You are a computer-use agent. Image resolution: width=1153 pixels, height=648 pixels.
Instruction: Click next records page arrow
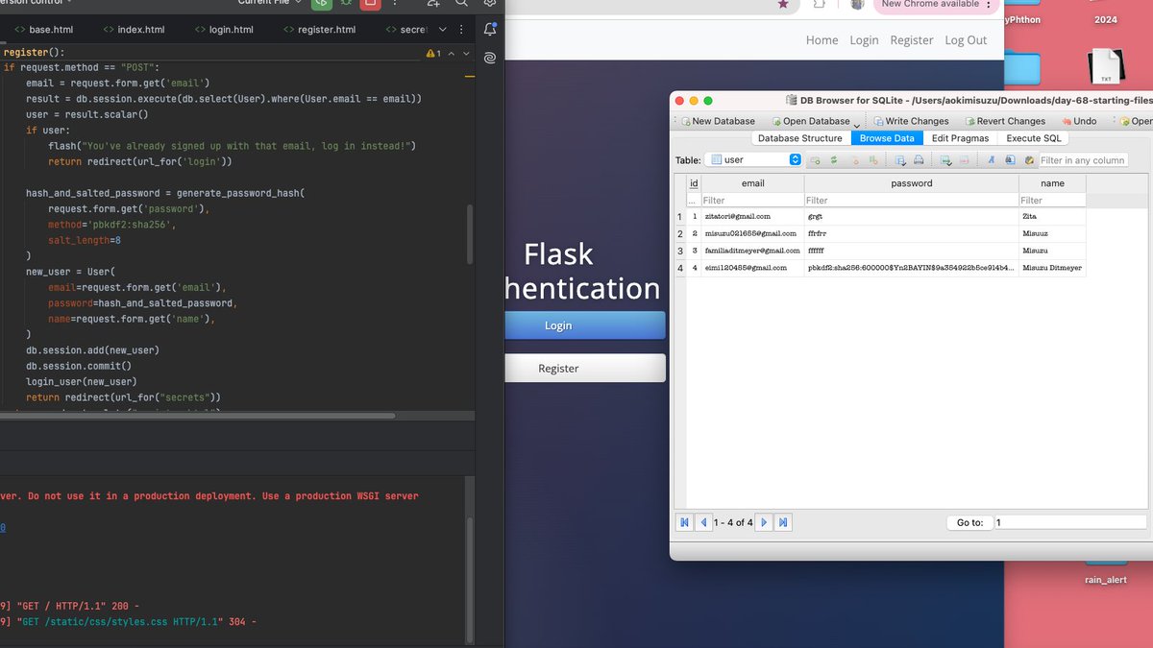(764, 522)
